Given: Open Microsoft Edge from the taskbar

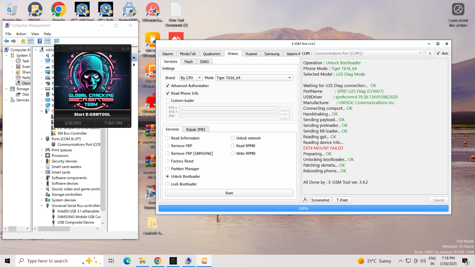Looking at the screenshot, I should pos(127,261).
